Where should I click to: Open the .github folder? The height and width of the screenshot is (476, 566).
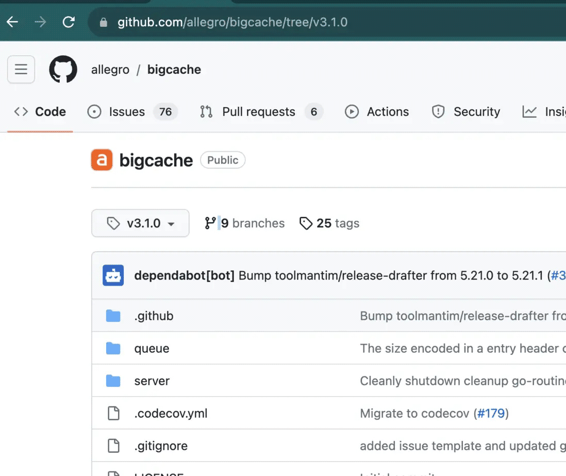pyautogui.click(x=154, y=316)
